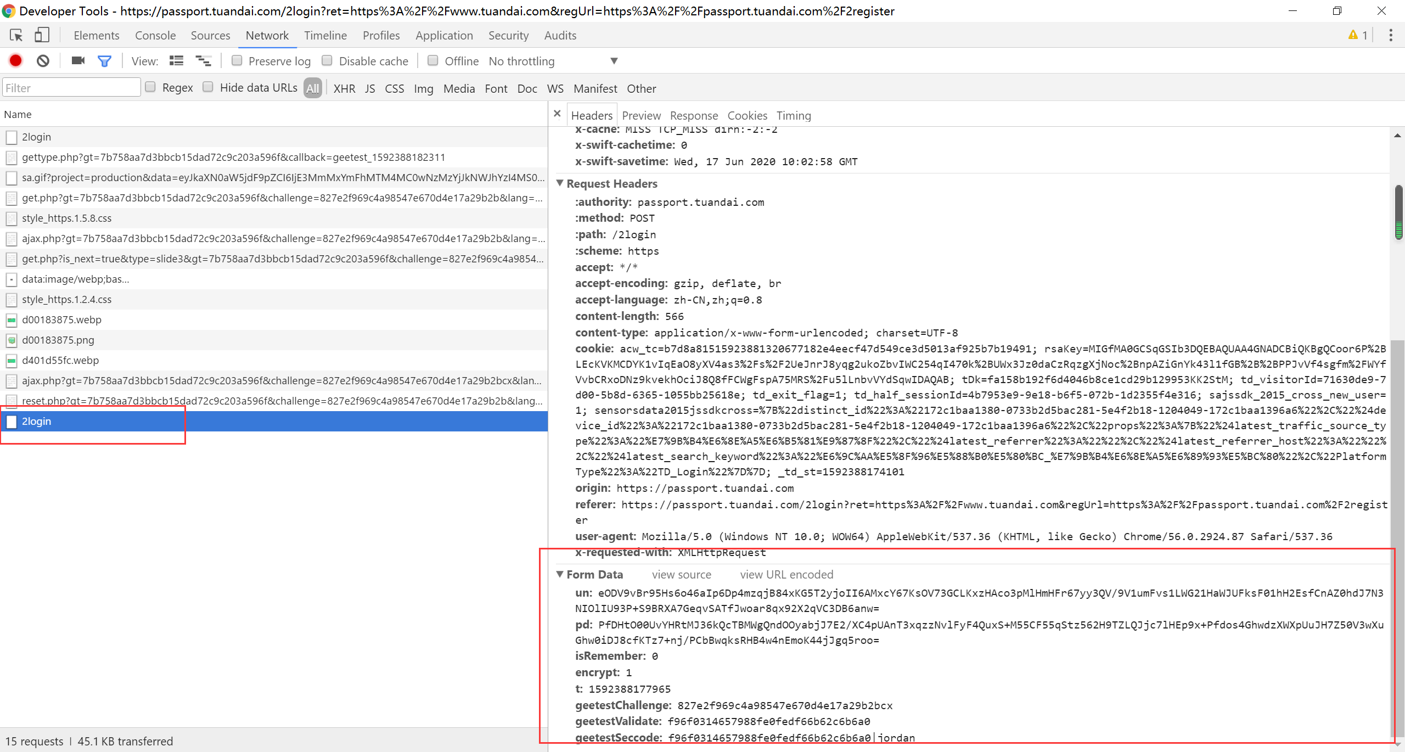Click the red record network log icon
The image size is (1405, 752).
pyautogui.click(x=16, y=61)
